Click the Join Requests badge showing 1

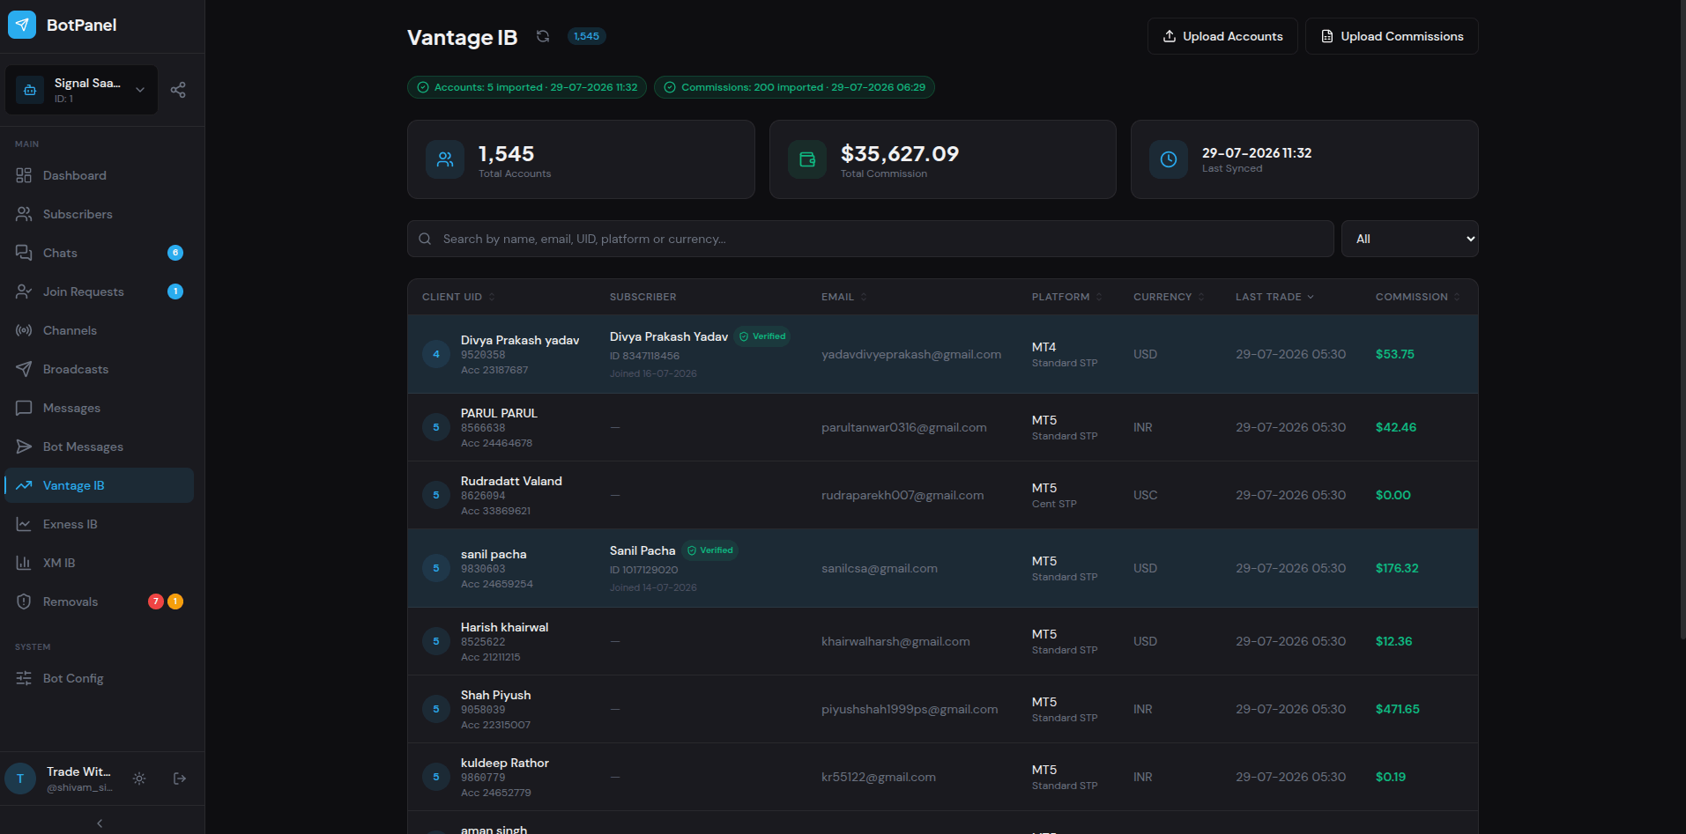coord(175,292)
